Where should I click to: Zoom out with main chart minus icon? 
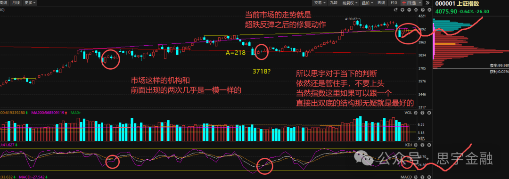pyautogui.click(x=410, y=10)
